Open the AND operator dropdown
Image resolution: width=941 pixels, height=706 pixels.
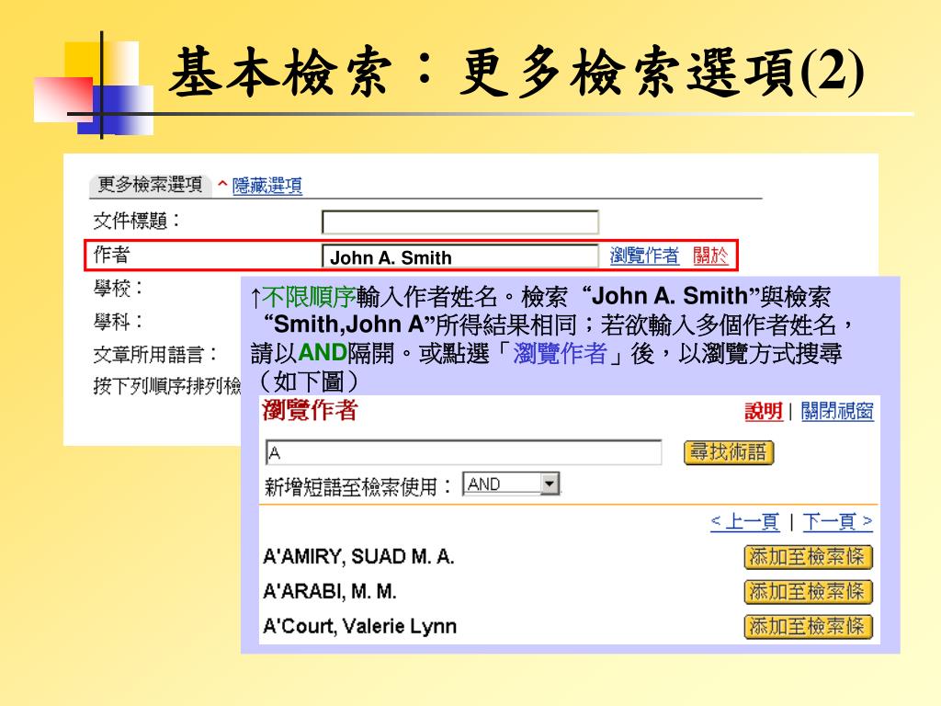coord(550,484)
